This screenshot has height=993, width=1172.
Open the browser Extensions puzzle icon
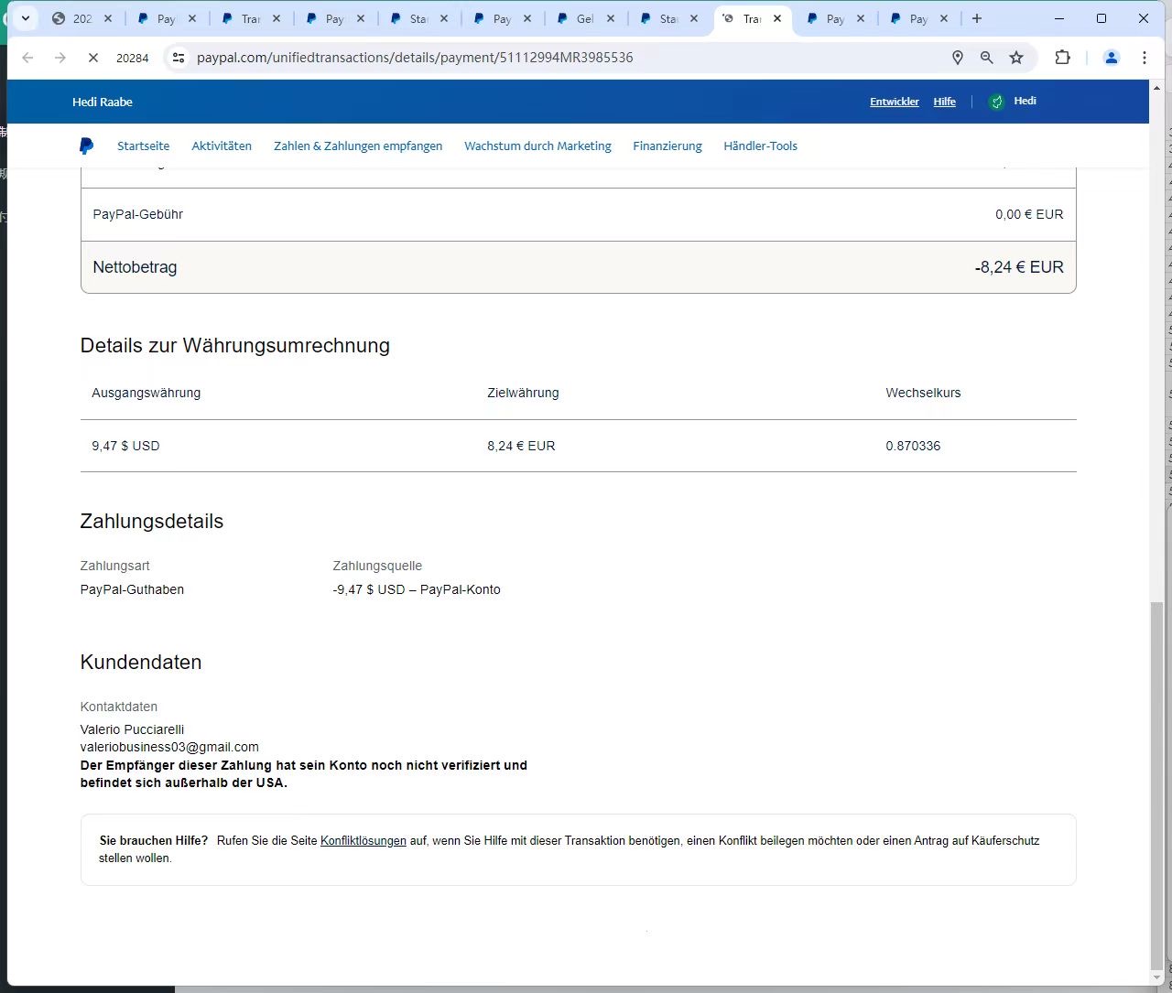1062,58
